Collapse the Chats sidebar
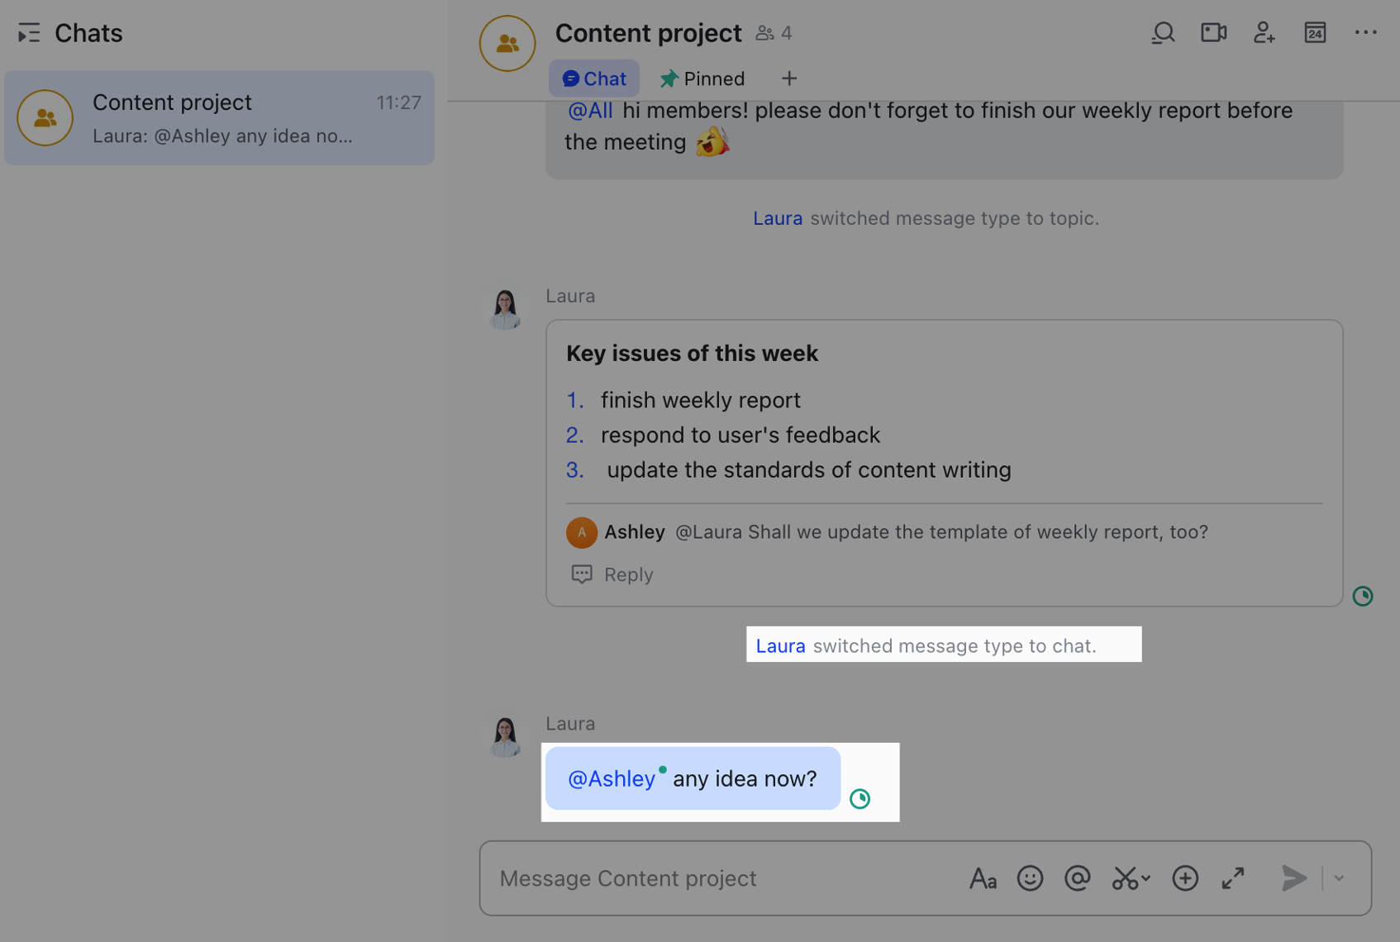 point(29,33)
